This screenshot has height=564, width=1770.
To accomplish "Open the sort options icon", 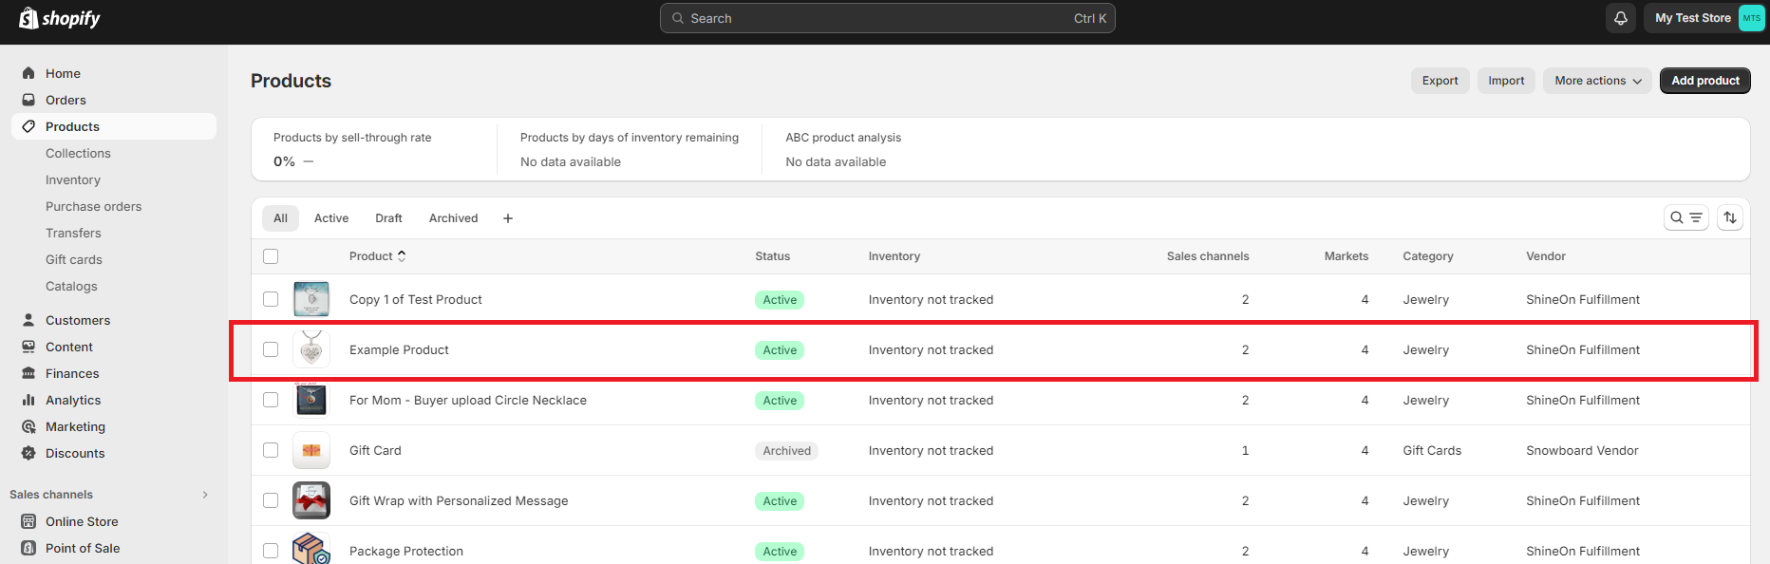I will [x=1730, y=217].
